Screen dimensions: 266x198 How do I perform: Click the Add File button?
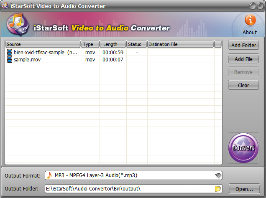[x=243, y=59]
